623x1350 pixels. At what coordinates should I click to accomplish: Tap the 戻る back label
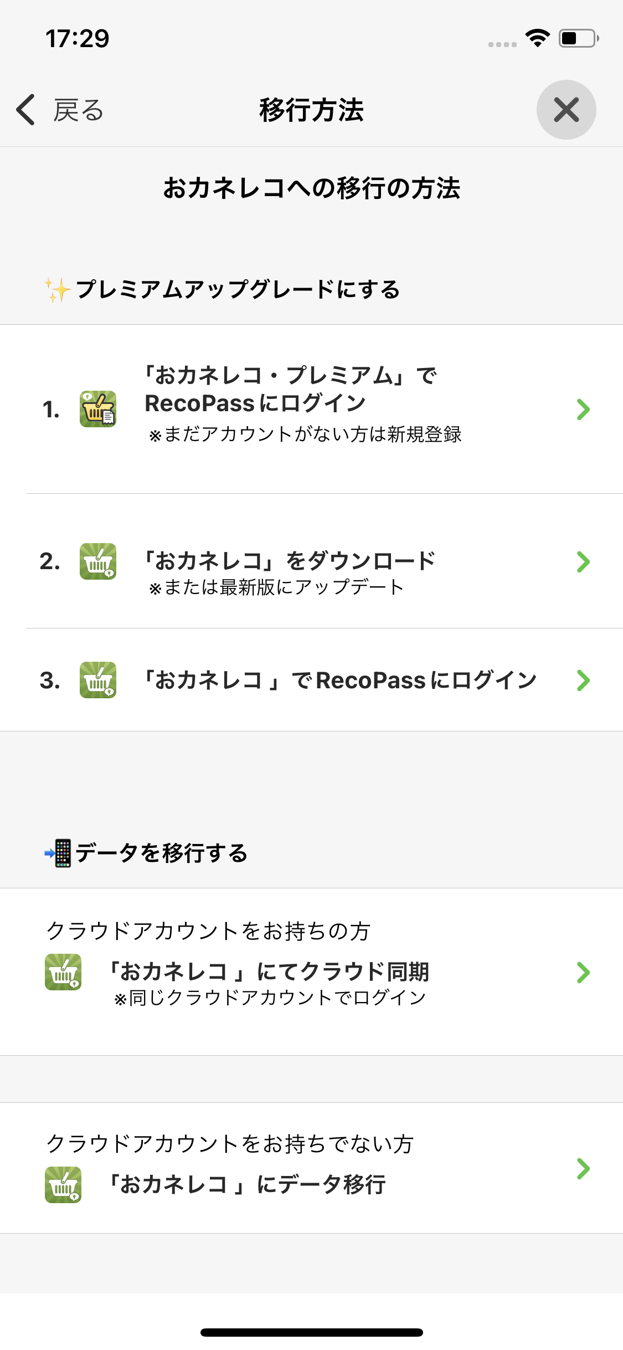click(x=79, y=110)
